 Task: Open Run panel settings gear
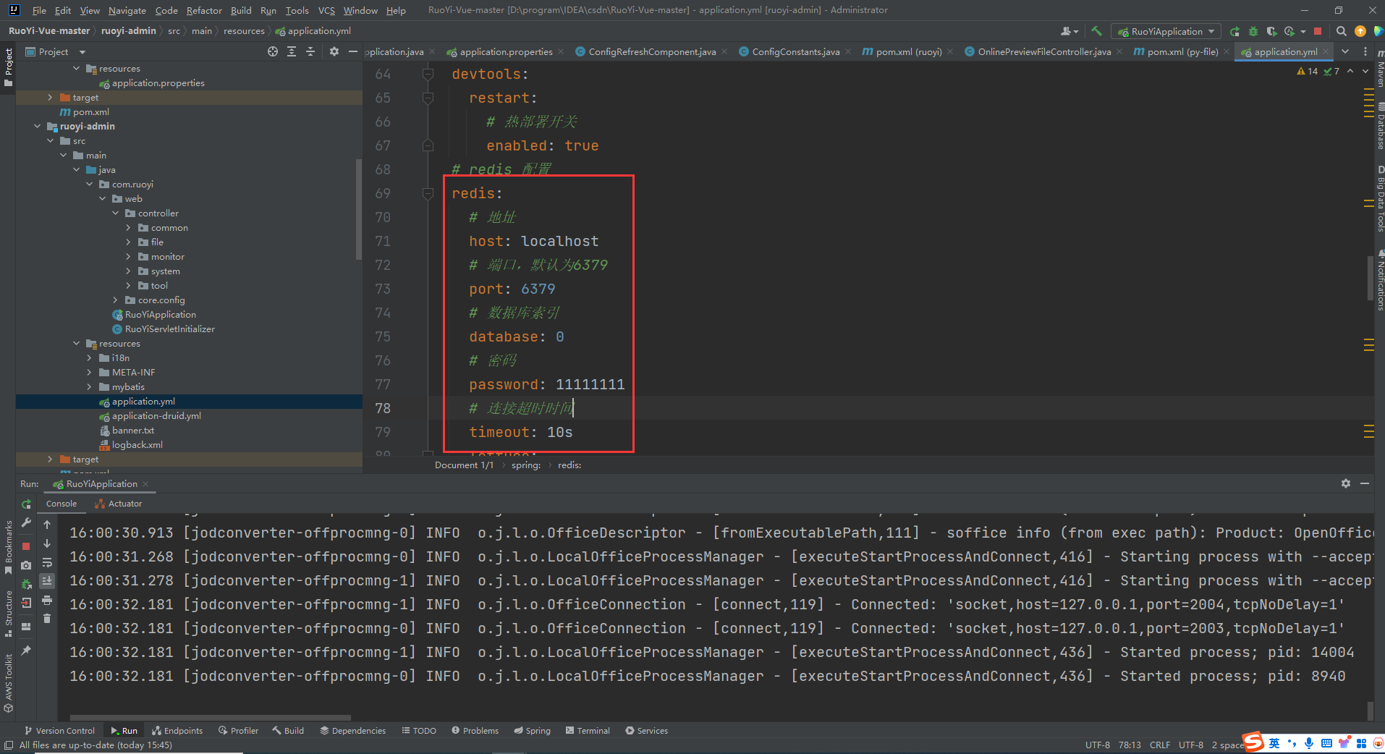click(x=1346, y=483)
